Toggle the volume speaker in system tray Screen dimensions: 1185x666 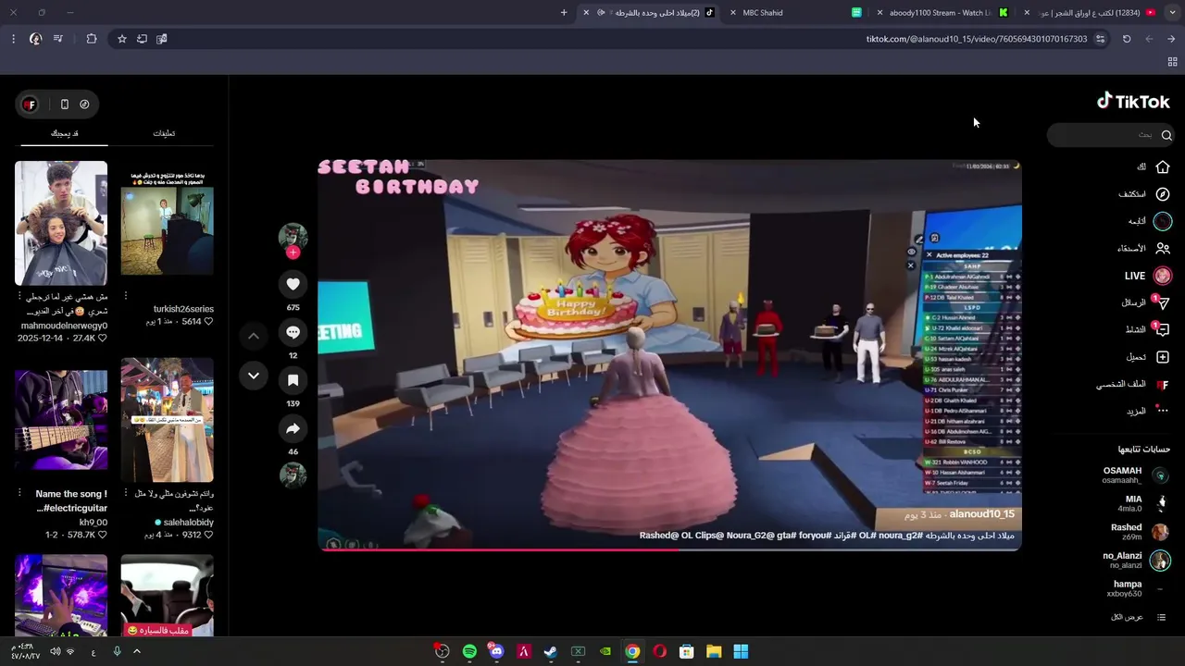tap(56, 651)
